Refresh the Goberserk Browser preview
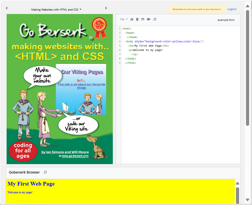This screenshot has width=252, height=205. coord(45,172)
